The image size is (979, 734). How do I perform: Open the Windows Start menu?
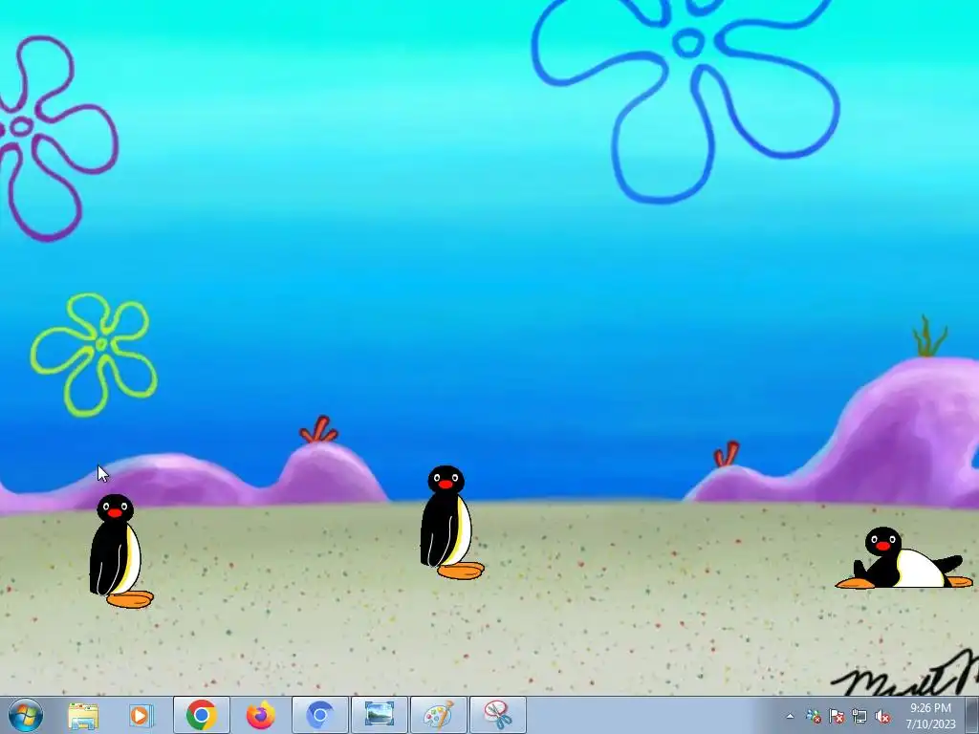26,715
